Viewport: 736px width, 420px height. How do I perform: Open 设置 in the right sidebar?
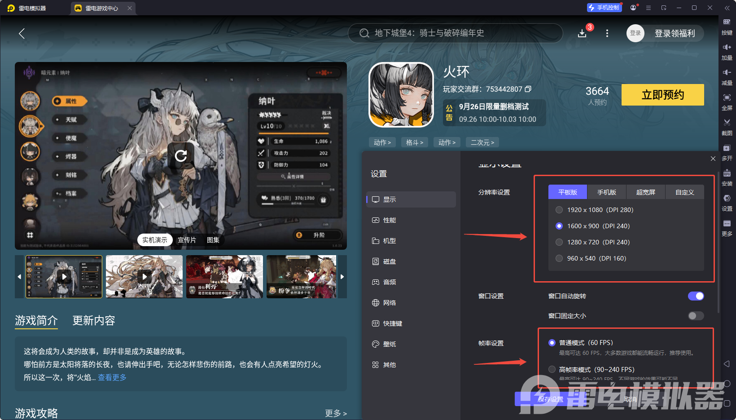point(727,203)
